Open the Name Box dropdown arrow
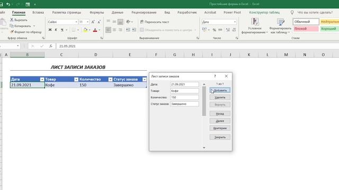The width and height of the screenshot is (339, 190). pos(17,46)
